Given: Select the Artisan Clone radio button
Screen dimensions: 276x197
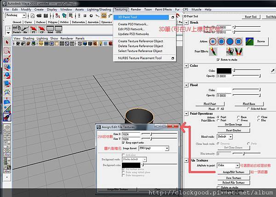Looking at the screenshot, I should coord(259,117).
